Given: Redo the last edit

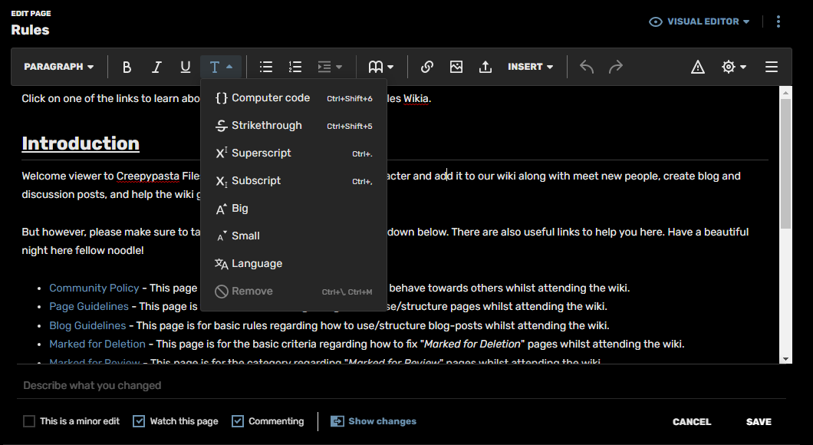Looking at the screenshot, I should click(x=615, y=67).
